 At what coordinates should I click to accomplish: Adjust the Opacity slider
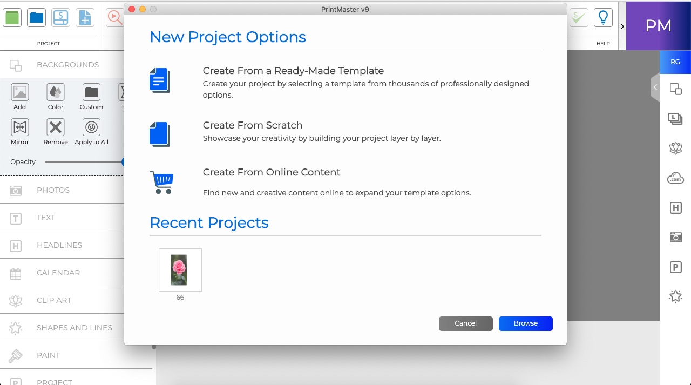[85, 161]
